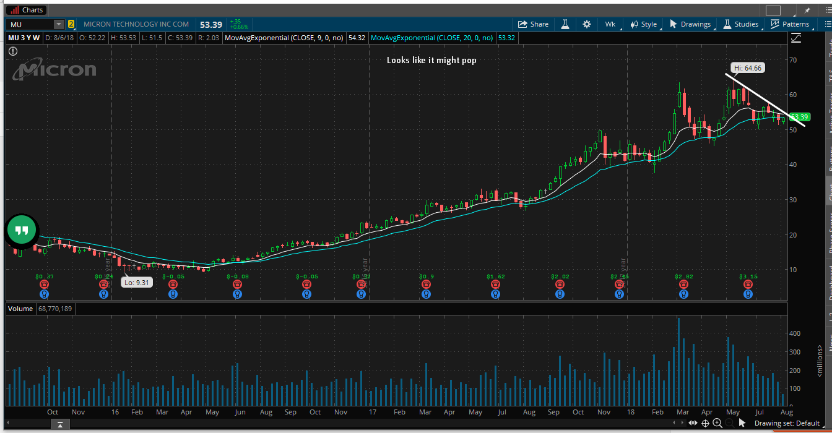Viewport: 832px width, 433px height.
Task: Click the 54.32 EMA 9 value
Action: (x=357, y=38)
